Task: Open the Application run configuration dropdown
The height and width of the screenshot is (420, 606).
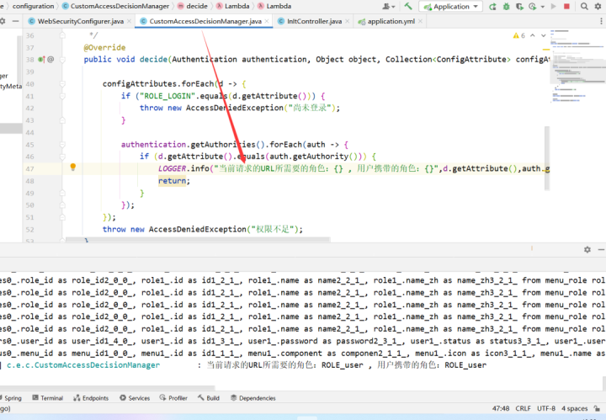Action: [x=451, y=7]
